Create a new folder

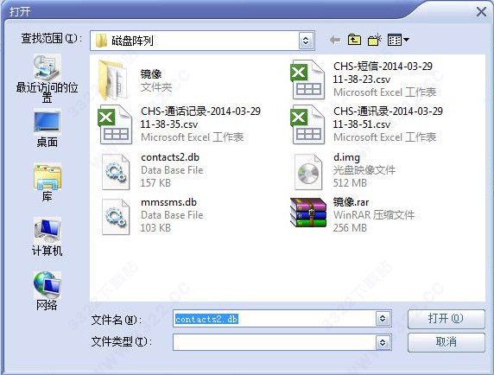click(x=375, y=40)
